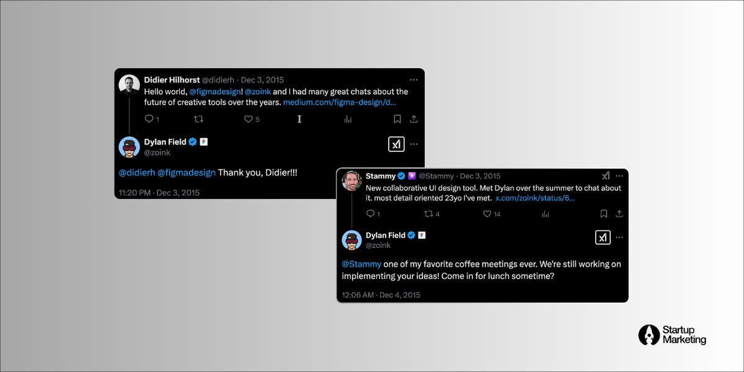This screenshot has height=372, width=744.
Task: Open Didier Hilhorst's profile picture
Action: pyautogui.click(x=129, y=85)
